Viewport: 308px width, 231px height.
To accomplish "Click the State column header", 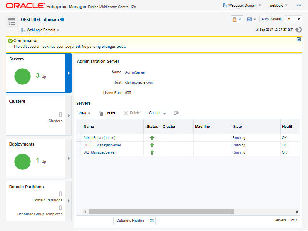I will tap(256, 127).
